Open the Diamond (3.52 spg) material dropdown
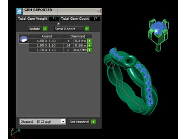186x139 pixels. point(43,122)
